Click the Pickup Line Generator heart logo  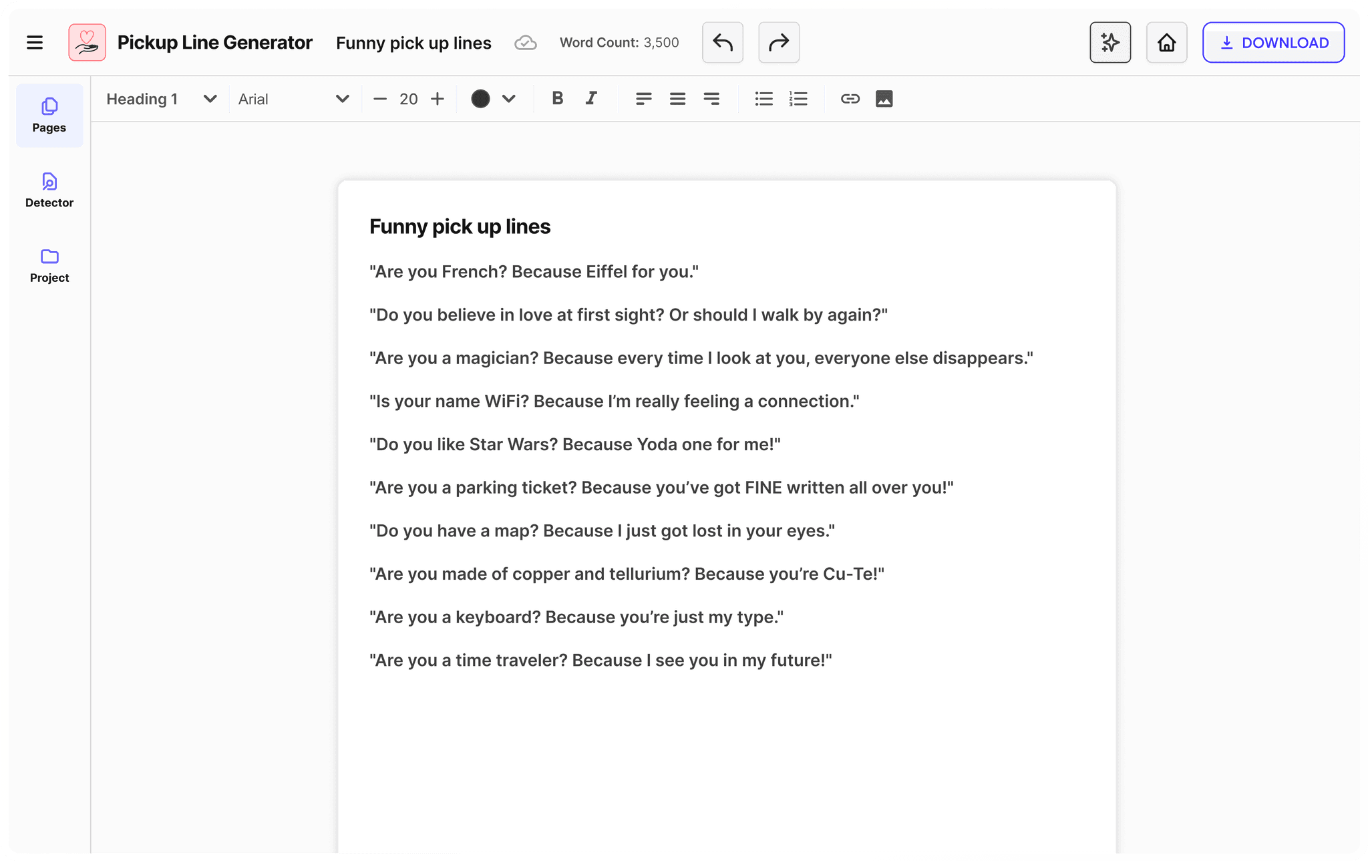coord(87,43)
